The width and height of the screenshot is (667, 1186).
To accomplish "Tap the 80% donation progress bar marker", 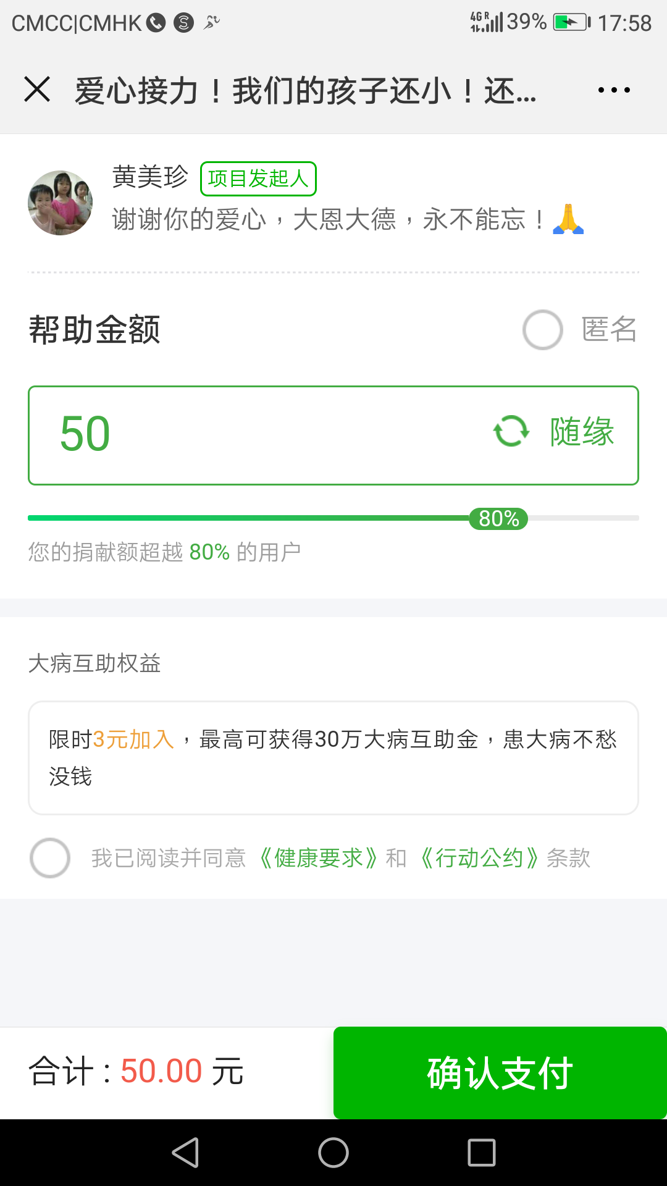I will (498, 519).
